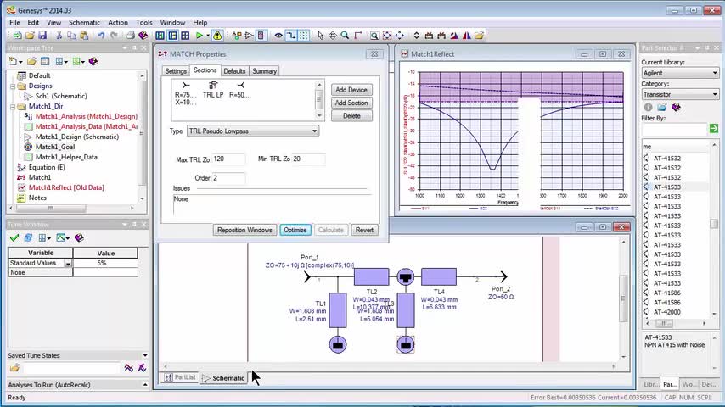Click the schematic vertical scrollbar thumb

point(623,298)
